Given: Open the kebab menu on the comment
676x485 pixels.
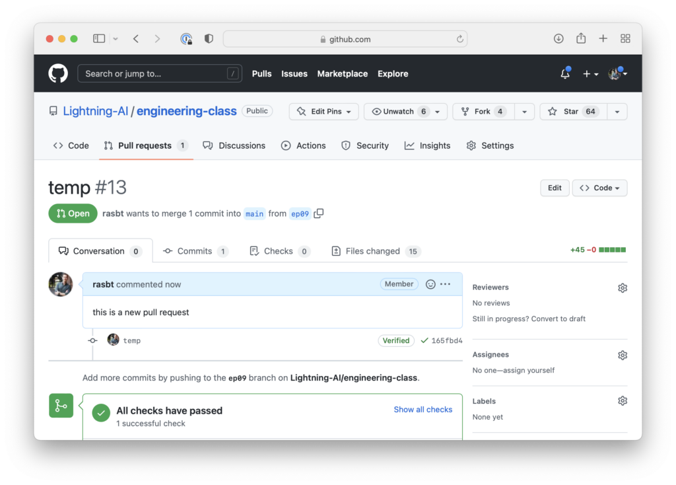Looking at the screenshot, I should click(x=445, y=283).
